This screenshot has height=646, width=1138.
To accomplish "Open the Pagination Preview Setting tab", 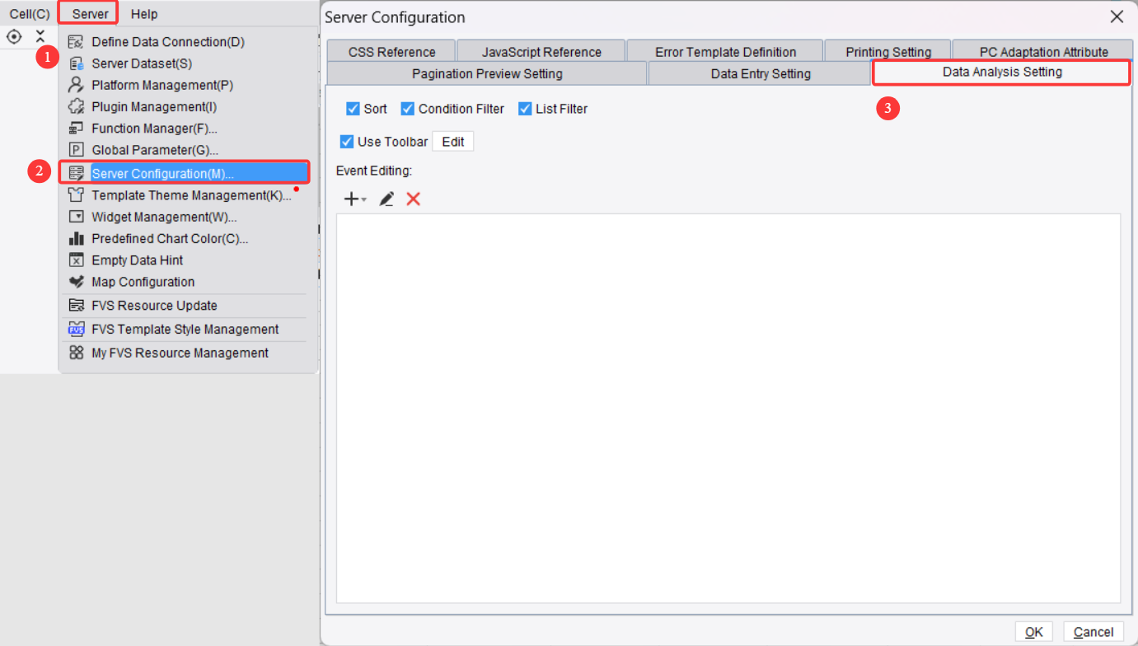I will point(487,73).
